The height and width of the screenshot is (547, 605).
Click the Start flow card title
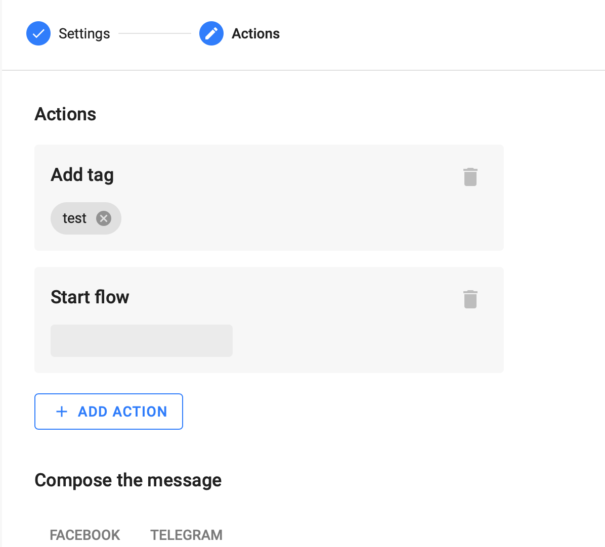click(x=90, y=297)
